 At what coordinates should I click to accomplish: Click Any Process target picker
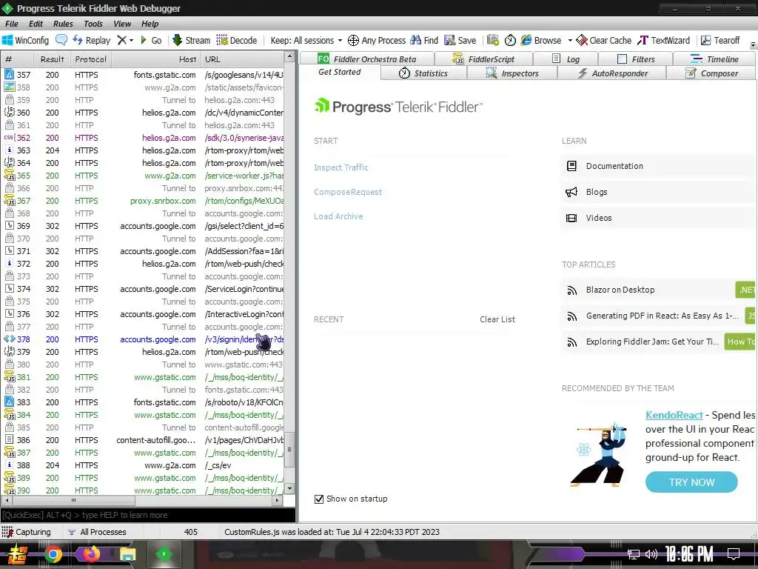tap(377, 40)
